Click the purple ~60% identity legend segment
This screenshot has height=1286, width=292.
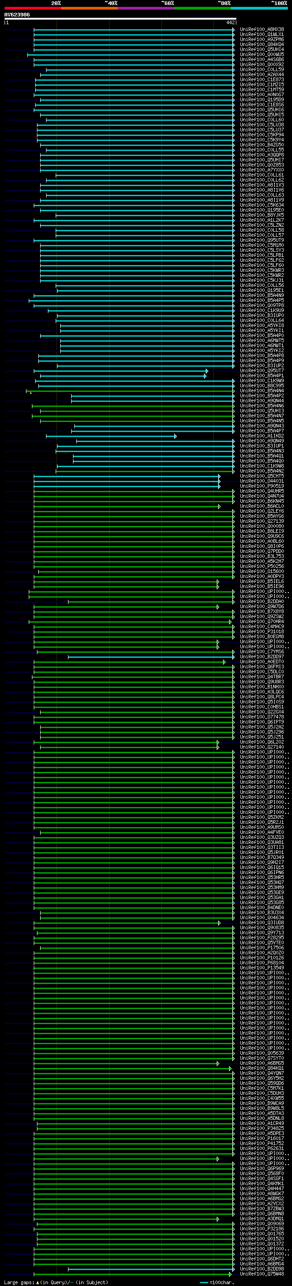[x=146, y=8]
